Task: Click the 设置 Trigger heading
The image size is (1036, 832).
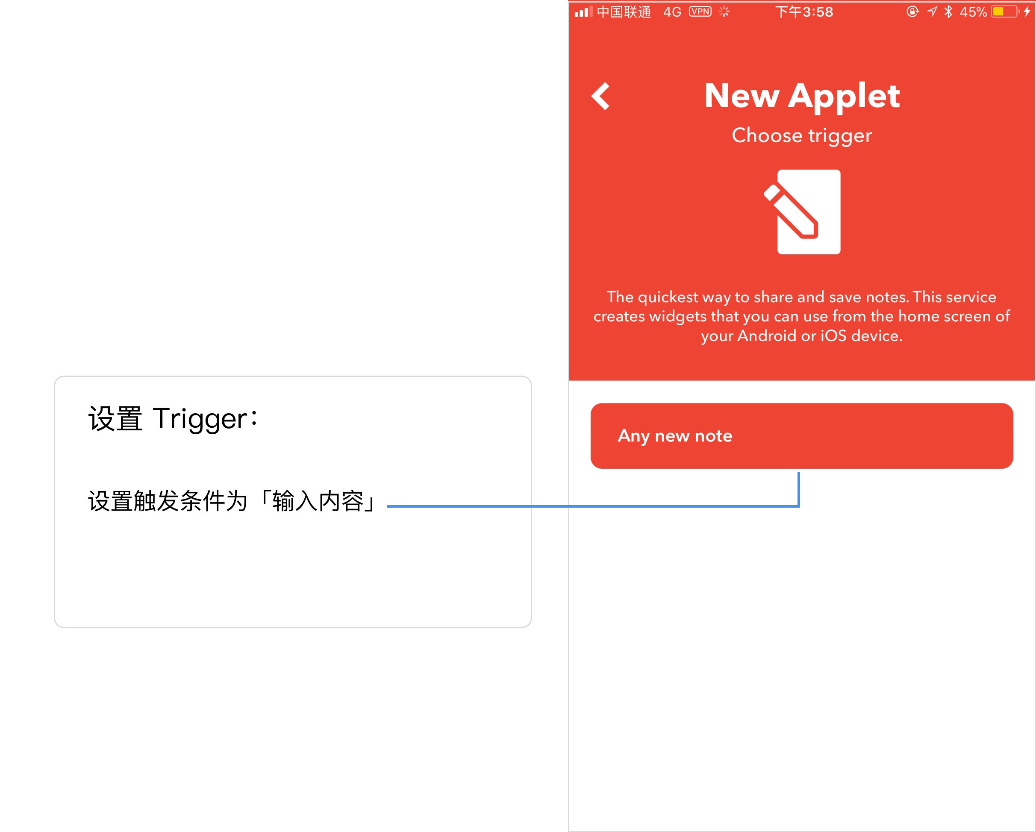Action: 173,419
